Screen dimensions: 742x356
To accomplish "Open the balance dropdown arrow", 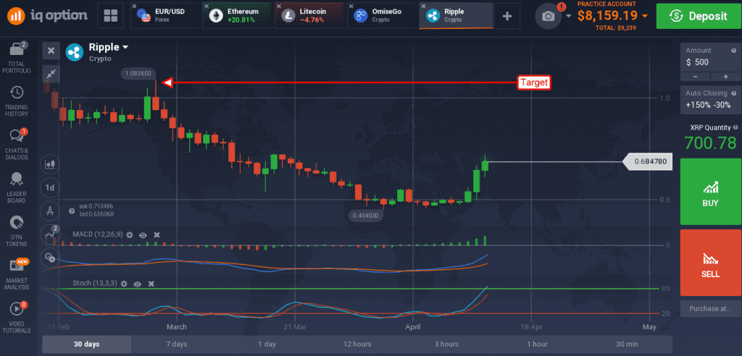I will 645,16.
